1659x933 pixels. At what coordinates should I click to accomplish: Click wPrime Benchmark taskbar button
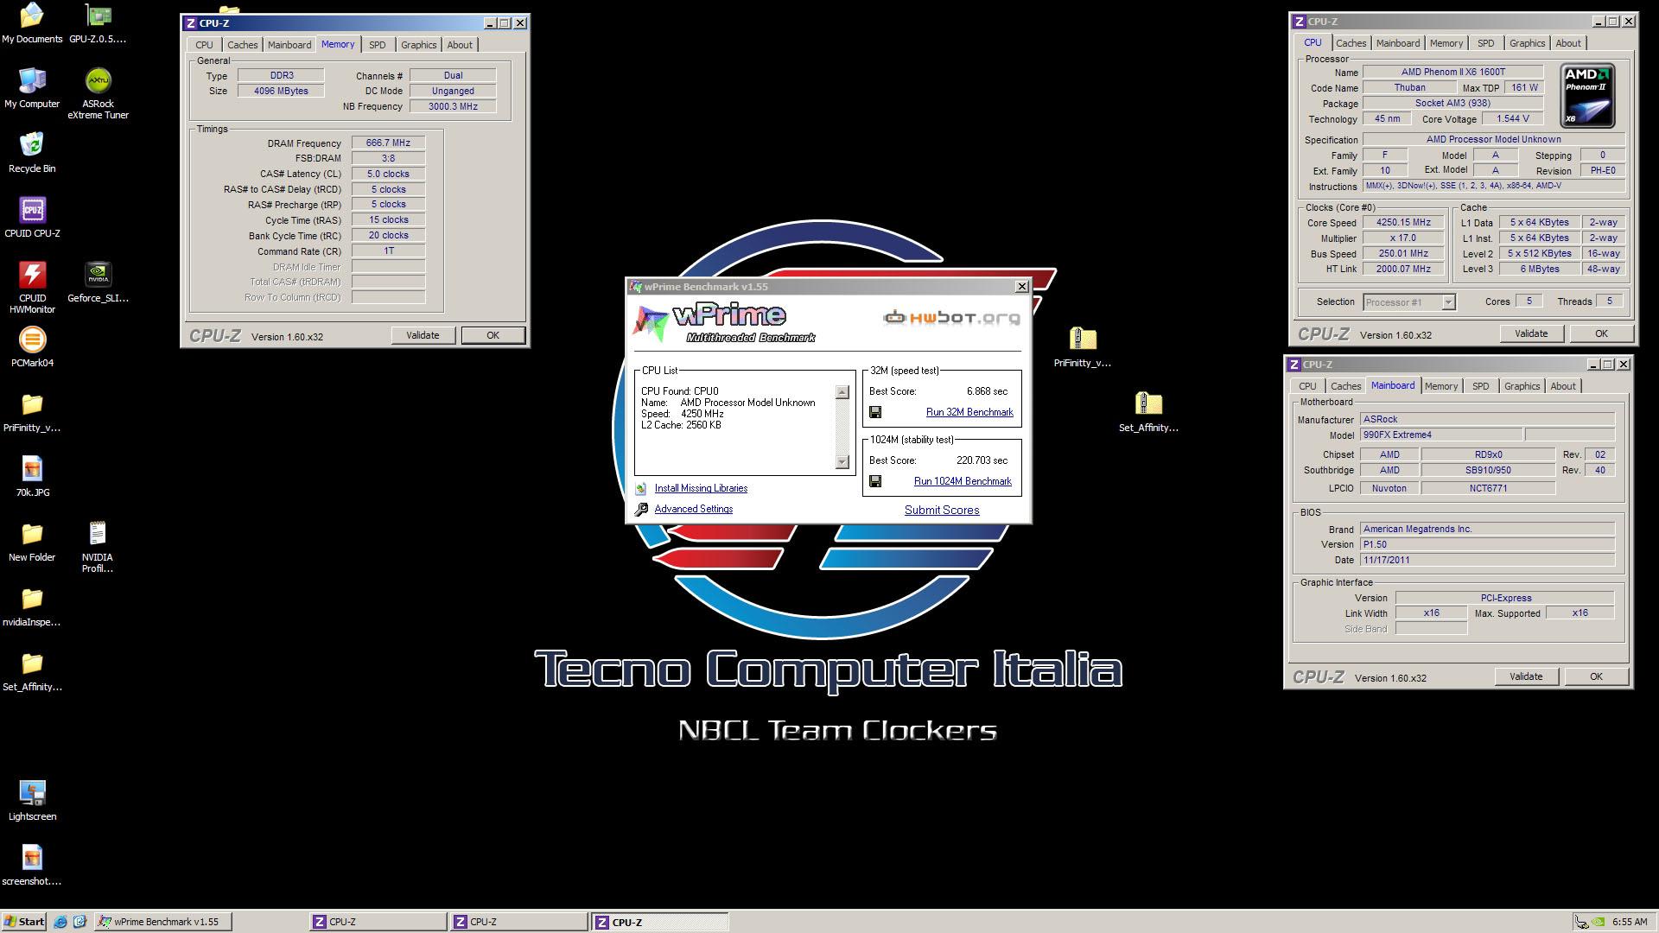click(162, 922)
